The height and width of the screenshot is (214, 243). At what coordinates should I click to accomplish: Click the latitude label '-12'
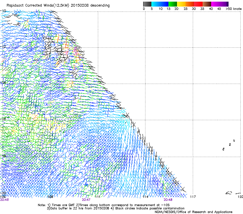click(3, 47)
